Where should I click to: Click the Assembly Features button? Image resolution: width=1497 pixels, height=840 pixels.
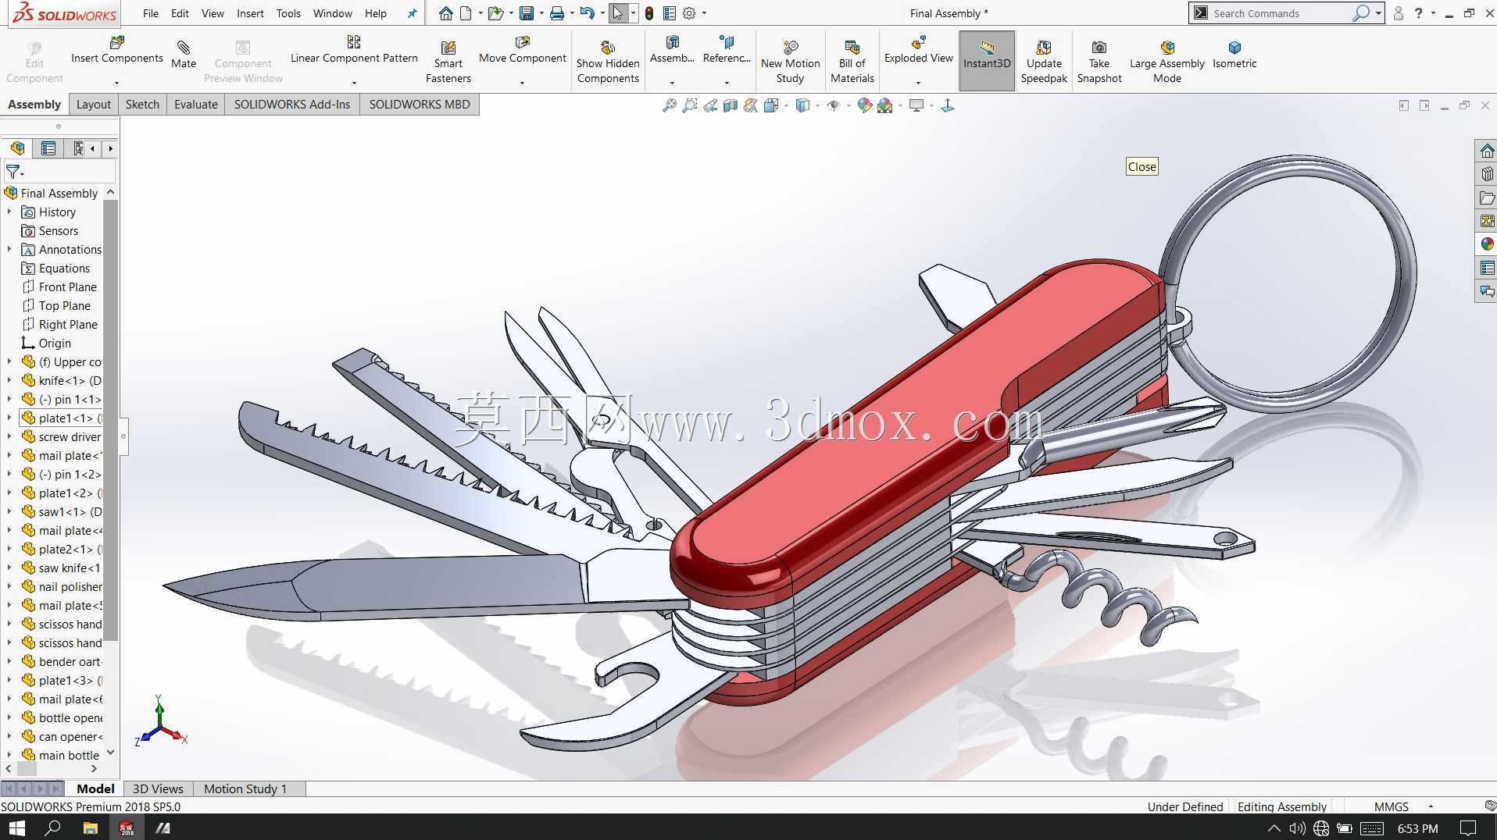672,50
